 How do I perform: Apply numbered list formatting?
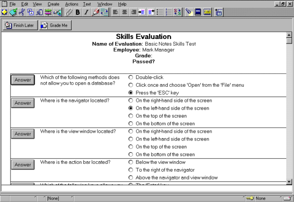[169, 12]
